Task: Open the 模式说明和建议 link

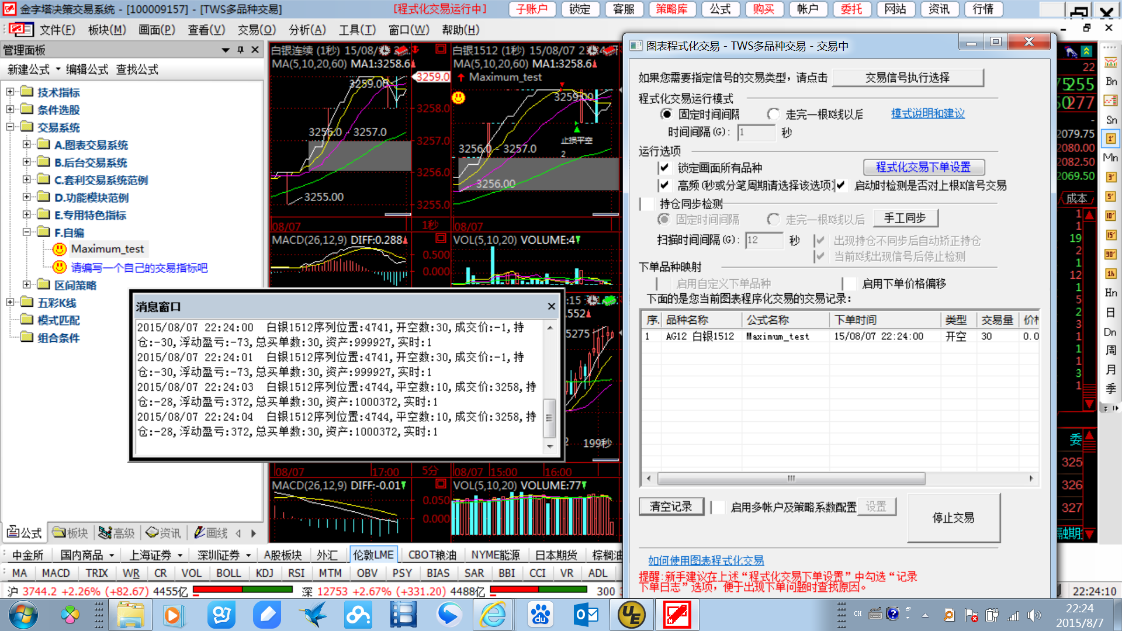Action: (927, 113)
